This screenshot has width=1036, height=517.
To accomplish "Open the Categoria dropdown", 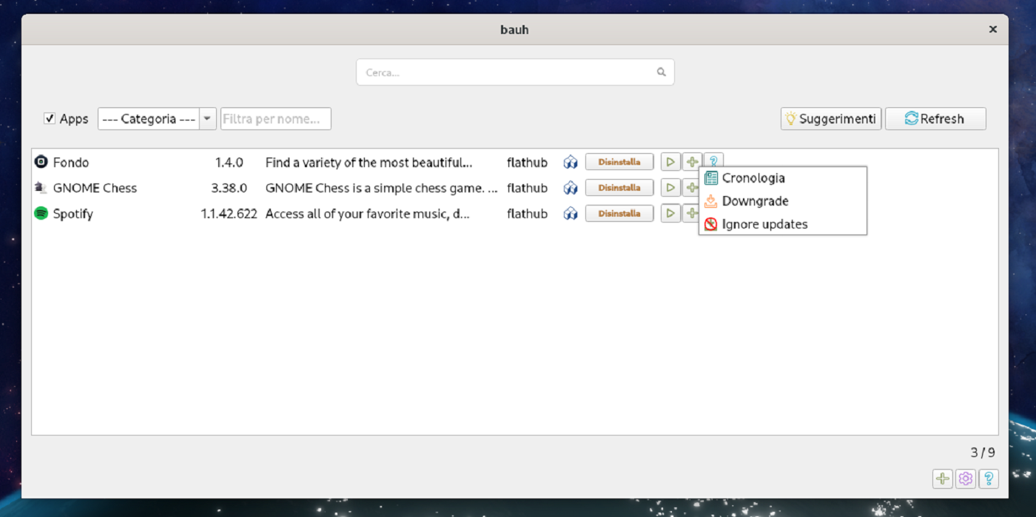I will coord(157,118).
